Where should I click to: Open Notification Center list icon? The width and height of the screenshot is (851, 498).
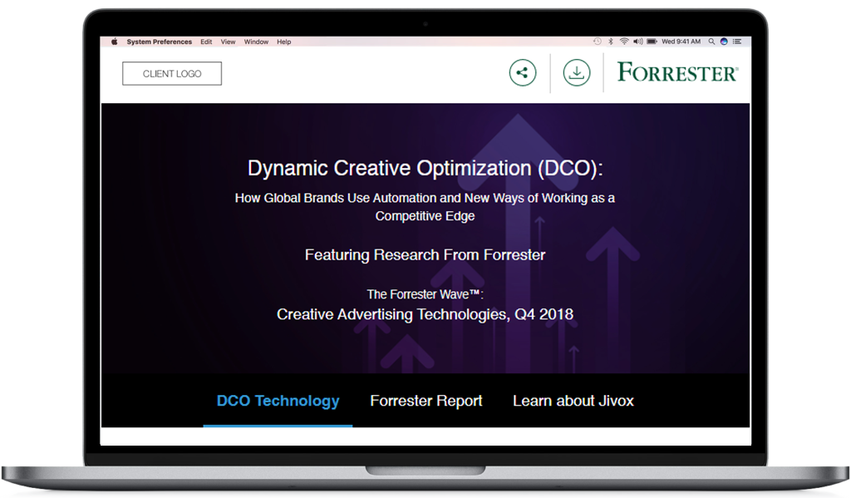tap(737, 42)
